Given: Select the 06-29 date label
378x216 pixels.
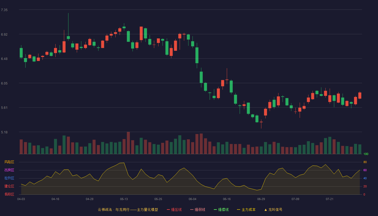Looking at the screenshot, I should tap(261, 199).
